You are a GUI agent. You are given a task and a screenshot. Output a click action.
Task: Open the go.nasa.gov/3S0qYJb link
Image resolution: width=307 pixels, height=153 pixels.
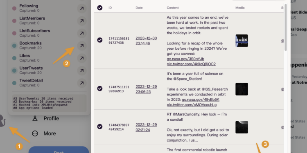click(x=185, y=59)
